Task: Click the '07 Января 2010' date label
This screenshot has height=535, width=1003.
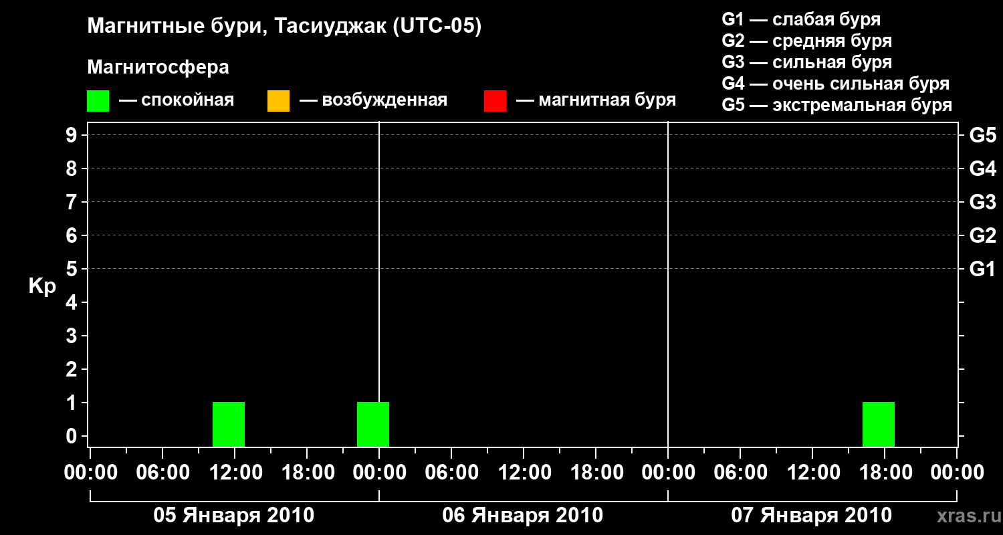Action: click(x=812, y=516)
